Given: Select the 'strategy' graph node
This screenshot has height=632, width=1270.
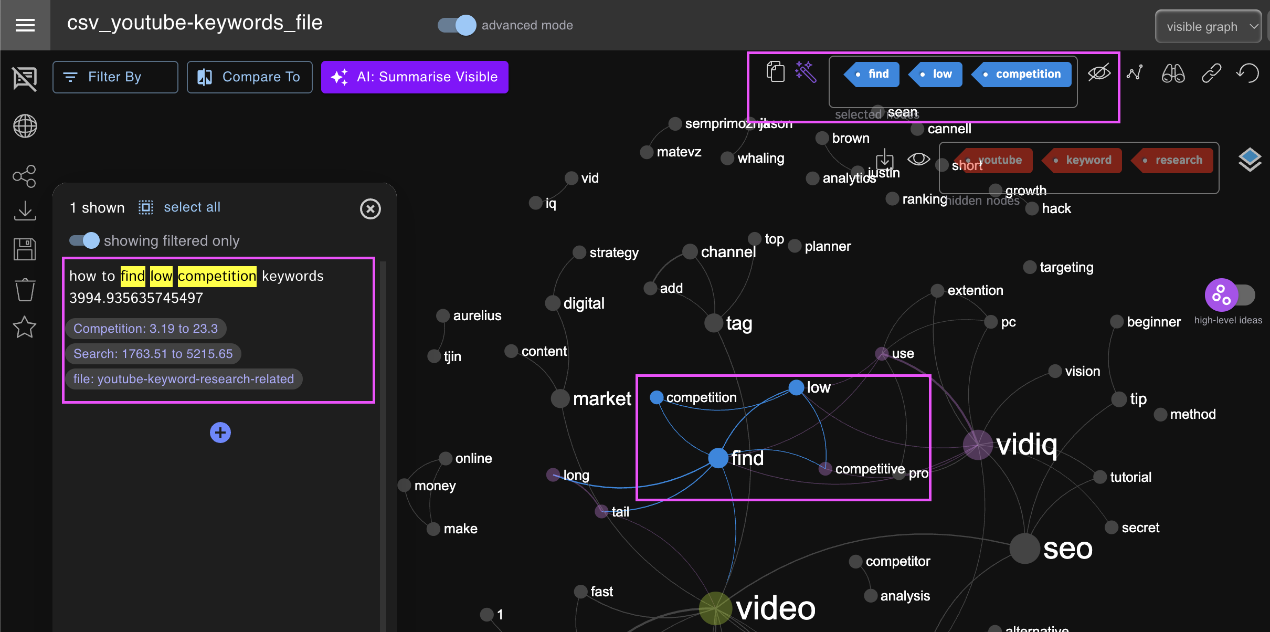Looking at the screenshot, I should point(579,252).
